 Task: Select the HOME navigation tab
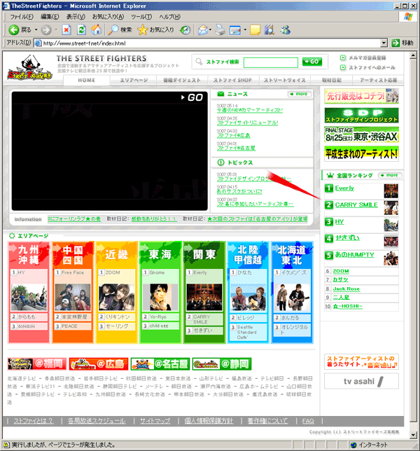click(86, 81)
